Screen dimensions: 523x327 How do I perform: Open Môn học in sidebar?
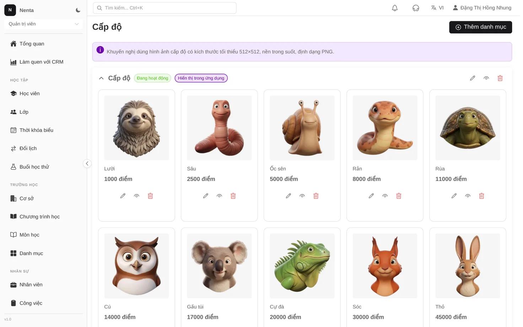click(x=43, y=235)
